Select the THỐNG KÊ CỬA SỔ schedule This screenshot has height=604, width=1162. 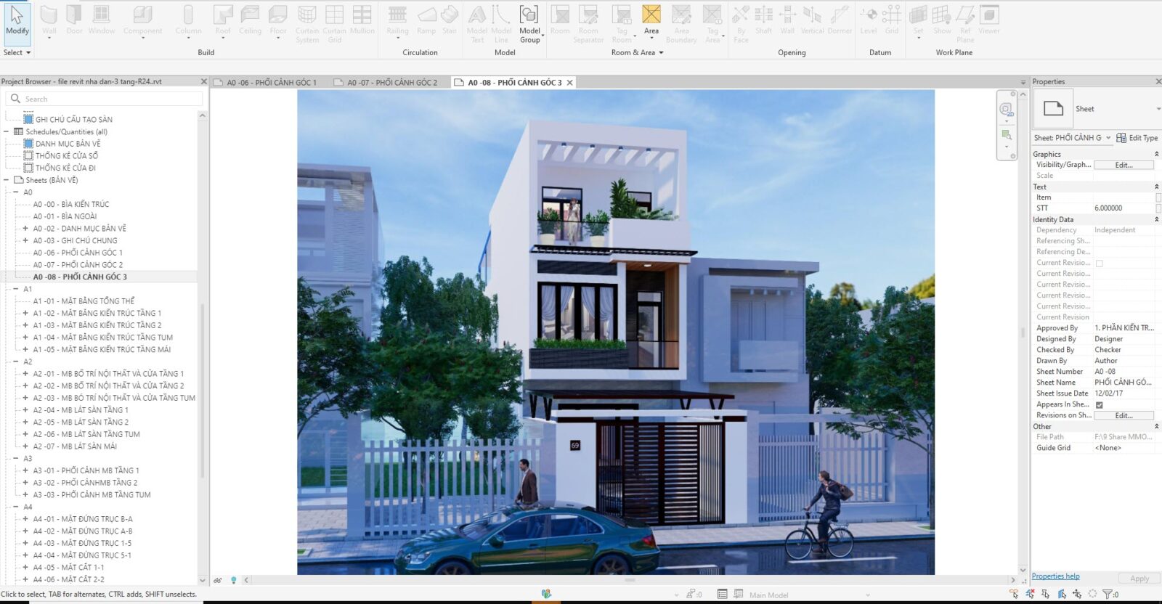coord(67,156)
